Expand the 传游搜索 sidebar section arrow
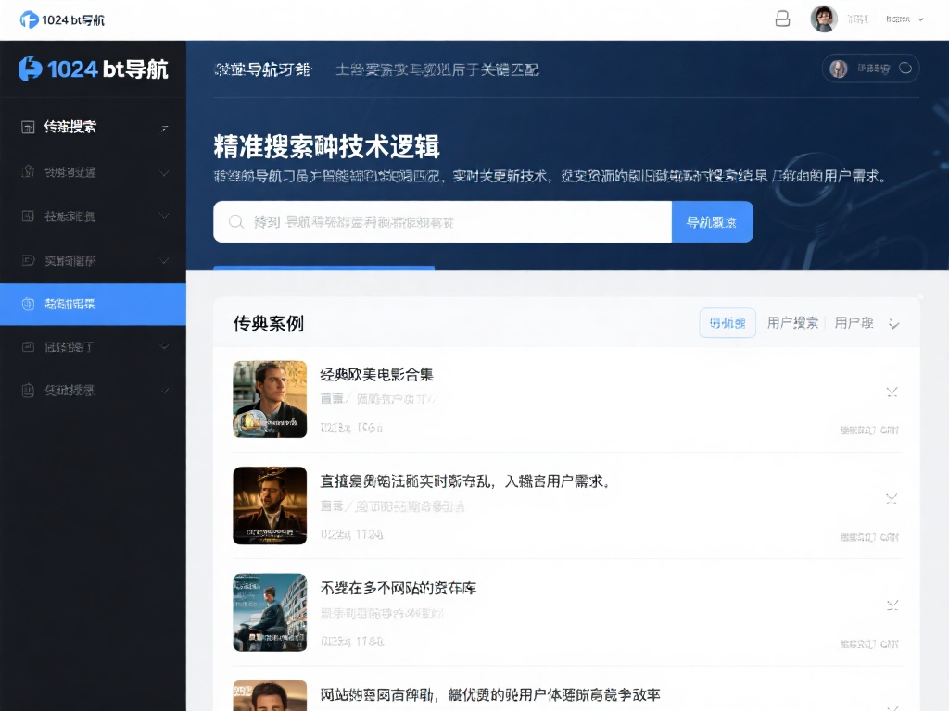Screen dimensions: 949x711 click(165, 128)
